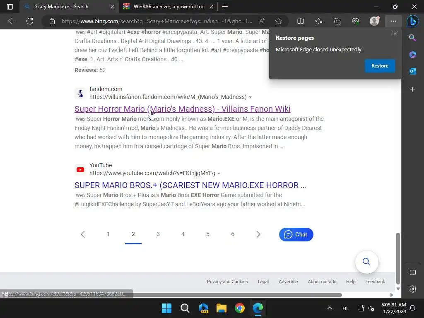Viewport: 424px width, 318px height.
Task: Go to results page 3
Action: tap(158, 234)
